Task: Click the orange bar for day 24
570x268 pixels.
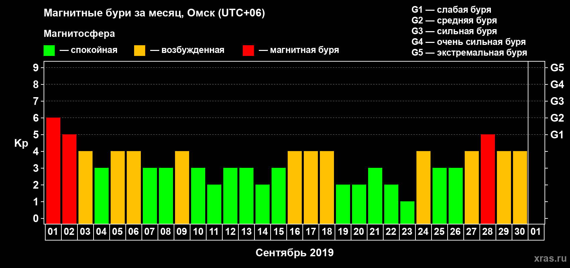Action: (x=423, y=188)
